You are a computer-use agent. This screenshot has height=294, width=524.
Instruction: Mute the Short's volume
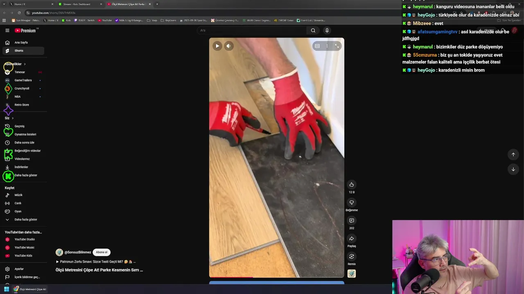tap(229, 46)
